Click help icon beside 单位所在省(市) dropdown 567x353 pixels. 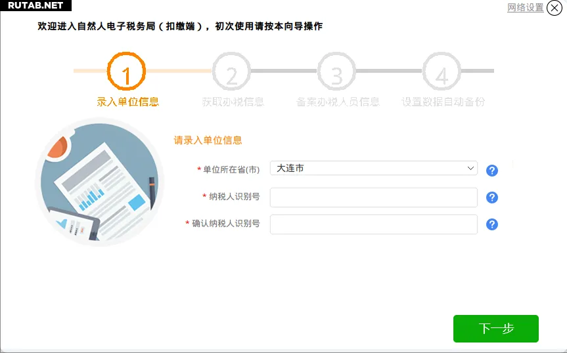click(x=492, y=171)
